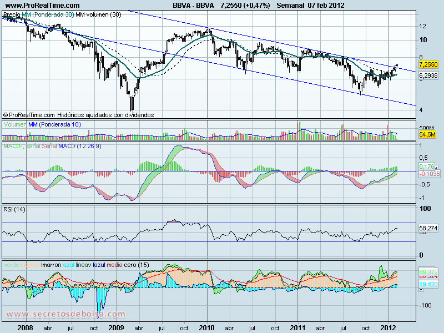Click the 2009 year marker on time axis
This screenshot has height=333, width=444.
[116, 328]
